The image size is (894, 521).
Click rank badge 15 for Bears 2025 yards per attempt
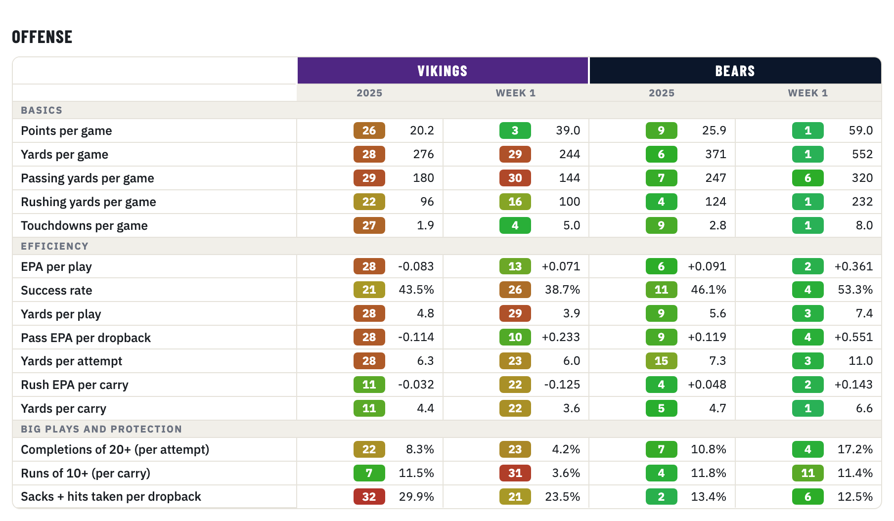(x=662, y=361)
